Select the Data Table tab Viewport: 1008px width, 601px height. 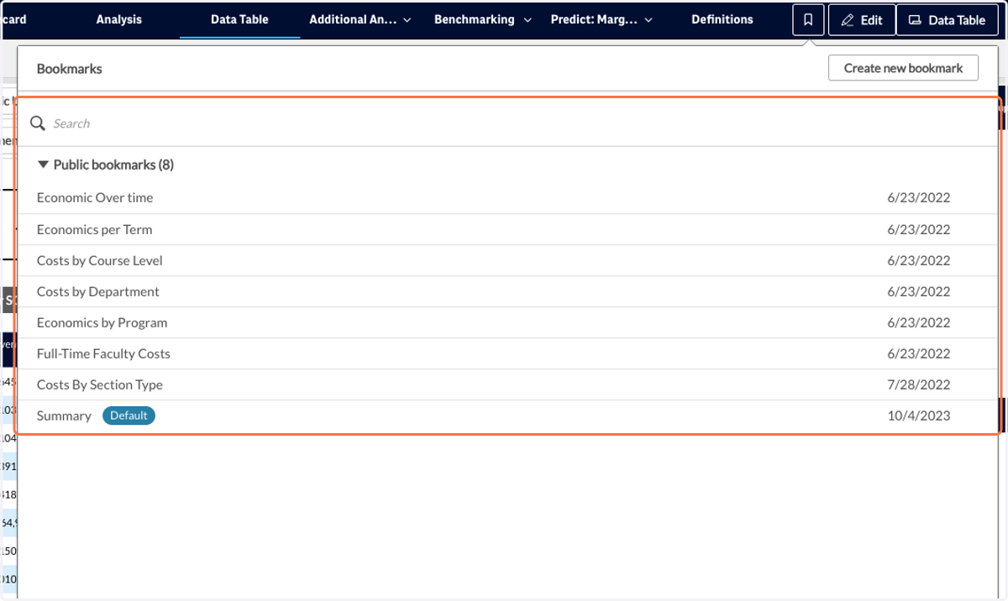[239, 19]
